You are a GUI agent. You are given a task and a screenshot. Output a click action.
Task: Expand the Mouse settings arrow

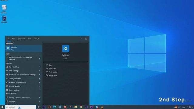point(39,86)
